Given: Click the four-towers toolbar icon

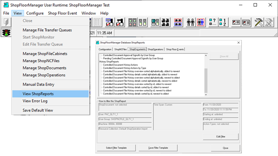Looking at the screenshot, I should pyautogui.click(x=132, y=22).
